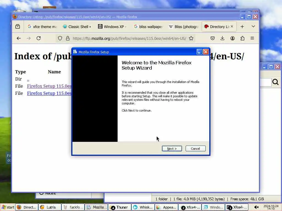Open Save to Pocket icon
This screenshot has width=282, height=211.
[213, 38]
